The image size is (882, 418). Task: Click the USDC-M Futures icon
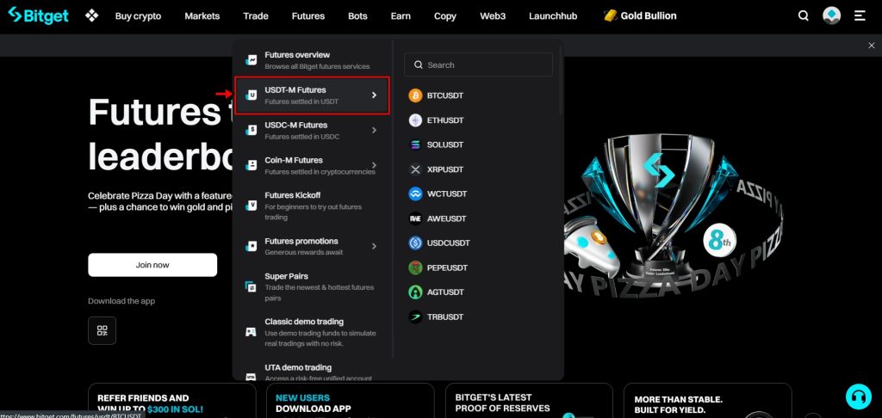pos(251,131)
